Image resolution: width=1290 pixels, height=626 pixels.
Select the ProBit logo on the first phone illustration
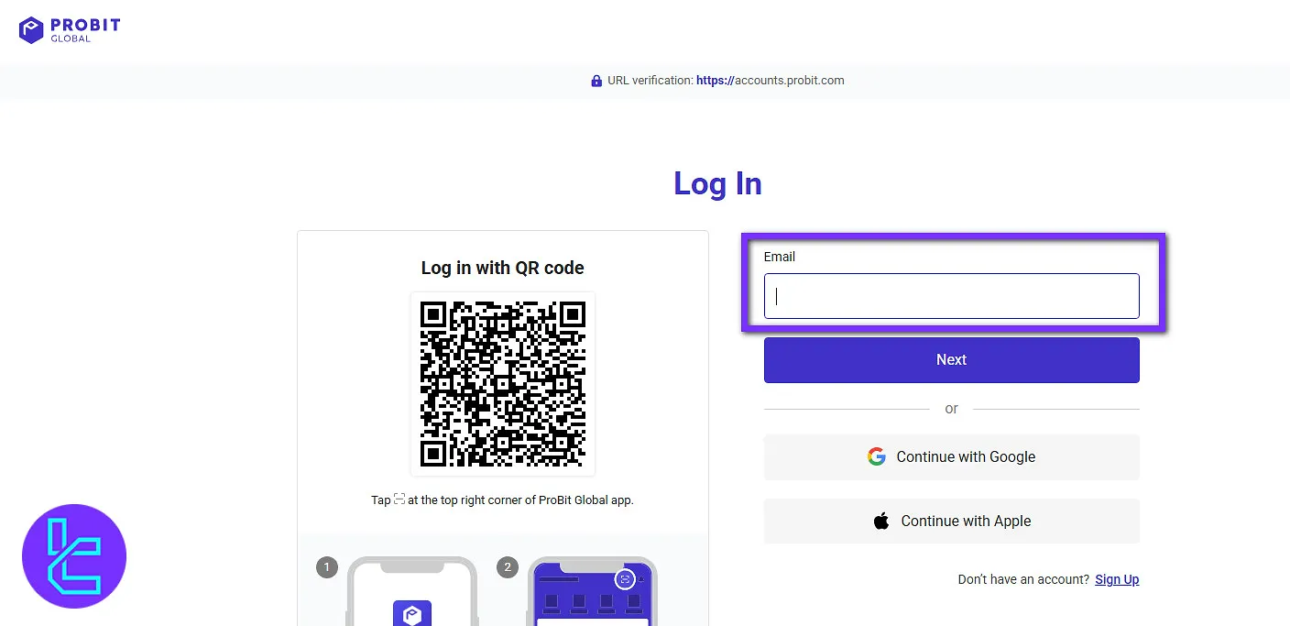(x=411, y=613)
